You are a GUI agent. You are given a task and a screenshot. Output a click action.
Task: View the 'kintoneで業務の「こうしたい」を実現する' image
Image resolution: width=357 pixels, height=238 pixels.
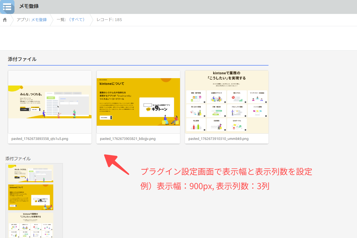tap(226, 102)
